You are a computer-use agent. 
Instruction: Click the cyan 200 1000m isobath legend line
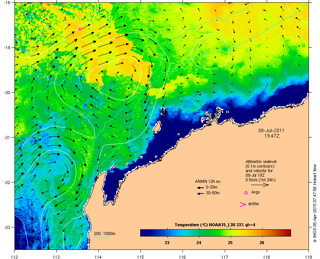pyautogui.click(x=102, y=237)
